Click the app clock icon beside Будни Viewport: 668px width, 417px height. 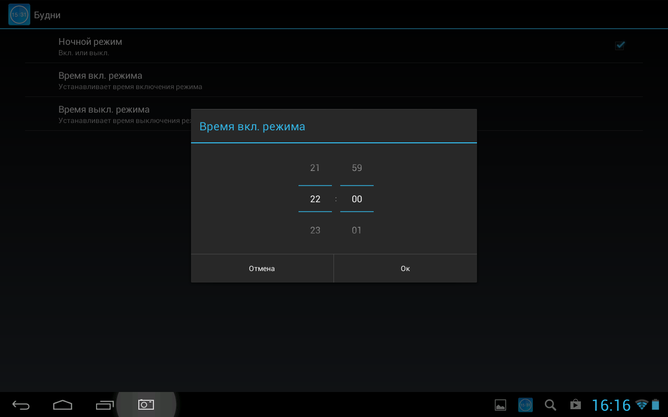click(19, 15)
